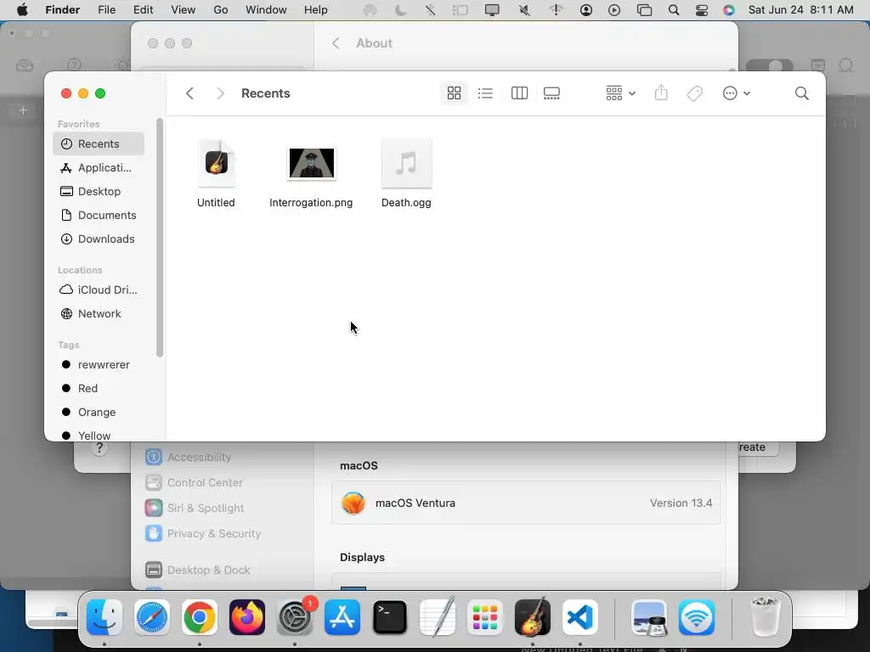Open Finder from the Dock

pyautogui.click(x=105, y=617)
